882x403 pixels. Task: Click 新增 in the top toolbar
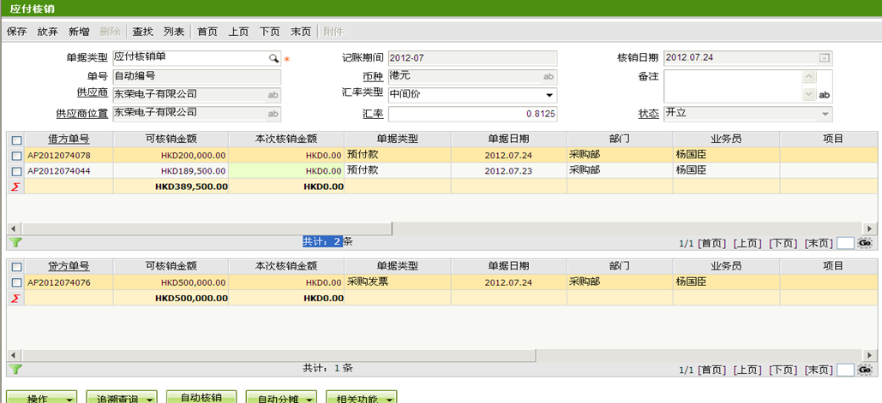pos(79,32)
